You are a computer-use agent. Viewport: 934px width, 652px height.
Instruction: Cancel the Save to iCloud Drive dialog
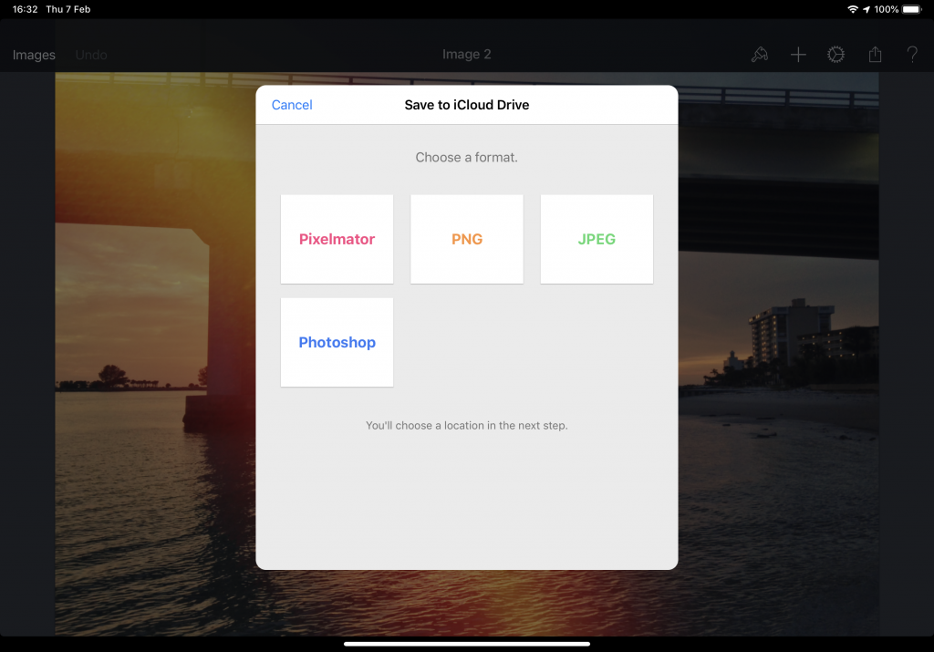tap(291, 105)
